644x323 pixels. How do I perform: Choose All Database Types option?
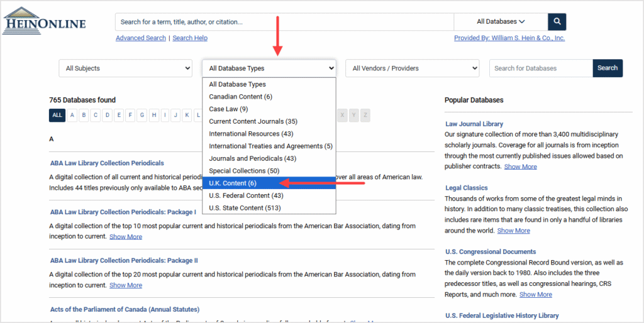pyautogui.click(x=269, y=84)
